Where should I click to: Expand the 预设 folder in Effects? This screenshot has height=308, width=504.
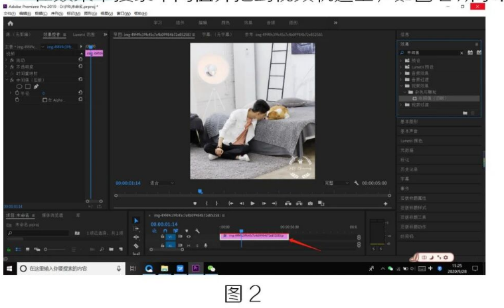pyautogui.click(x=401, y=60)
